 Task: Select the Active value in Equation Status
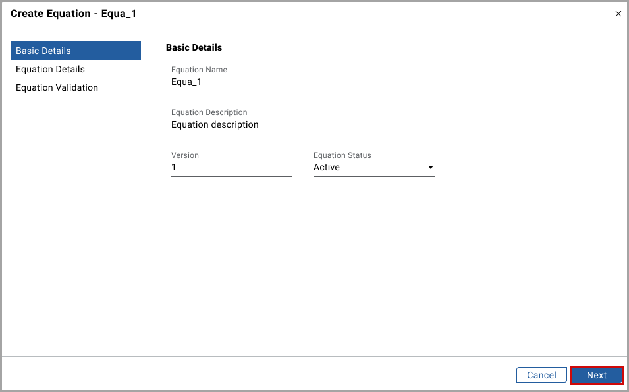click(327, 168)
